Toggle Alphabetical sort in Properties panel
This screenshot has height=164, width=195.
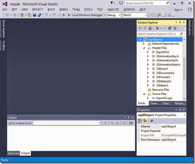145,121
